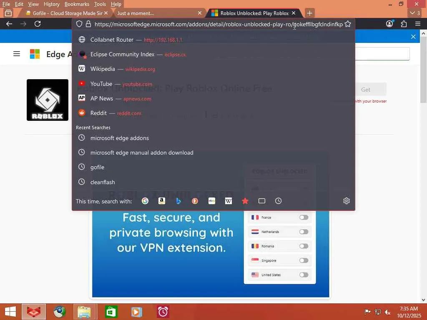
Task: Open the Firefox View button
Action: click(8, 13)
